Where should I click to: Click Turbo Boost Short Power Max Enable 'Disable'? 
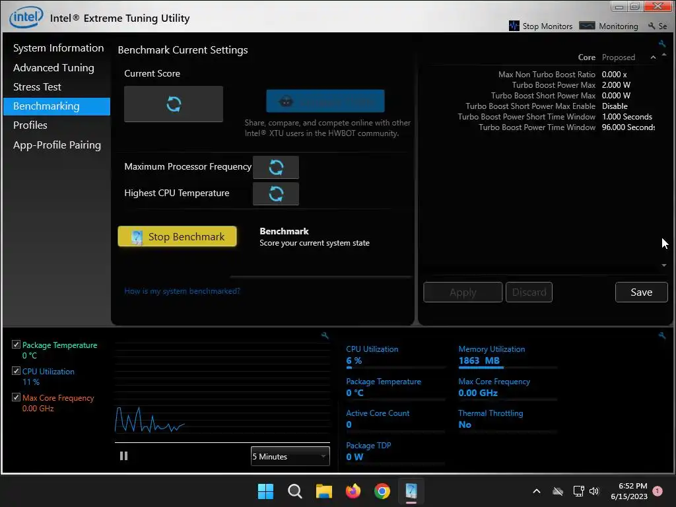click(615, 106)
